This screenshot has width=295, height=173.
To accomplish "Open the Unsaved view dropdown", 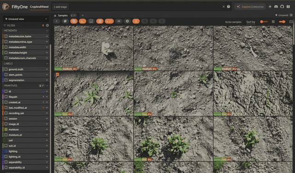I will [26, 19].
